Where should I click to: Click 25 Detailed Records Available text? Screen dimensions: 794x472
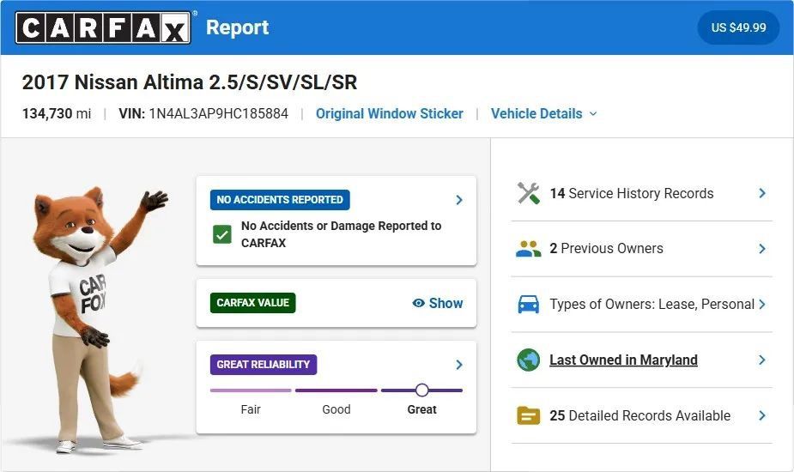640,415
